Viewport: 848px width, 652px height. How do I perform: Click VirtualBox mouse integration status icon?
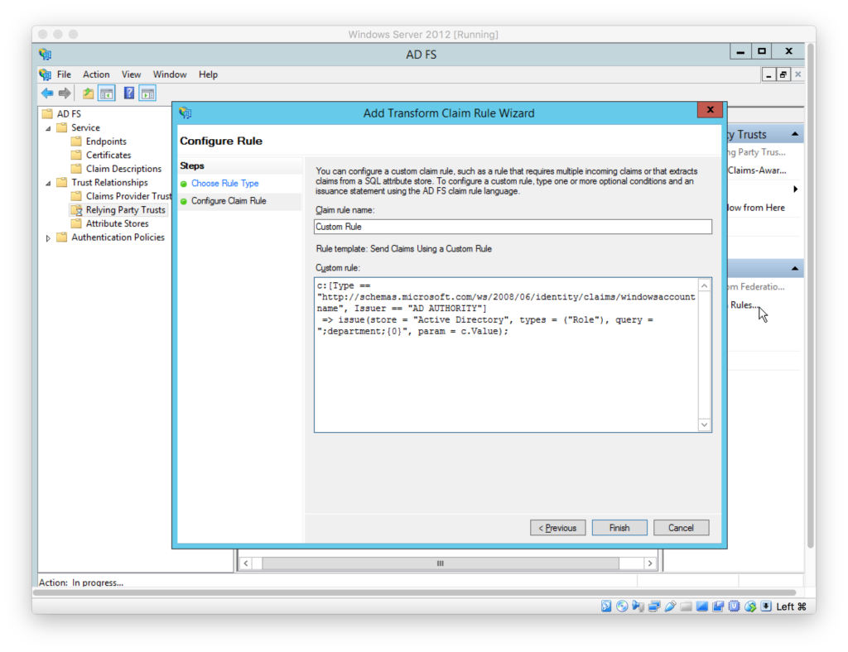(x=750, y=606)
